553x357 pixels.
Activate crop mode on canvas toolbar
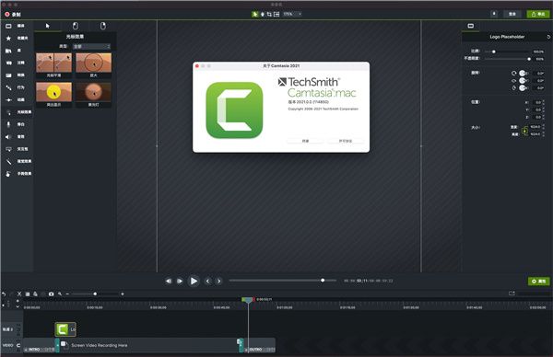[269, 14]
